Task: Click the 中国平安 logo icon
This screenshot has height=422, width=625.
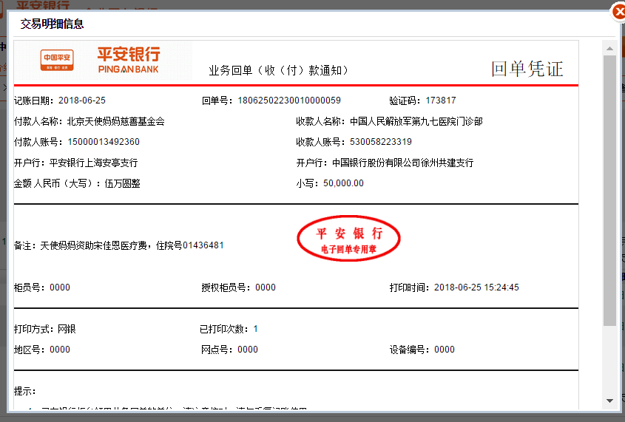Action: 57,60
